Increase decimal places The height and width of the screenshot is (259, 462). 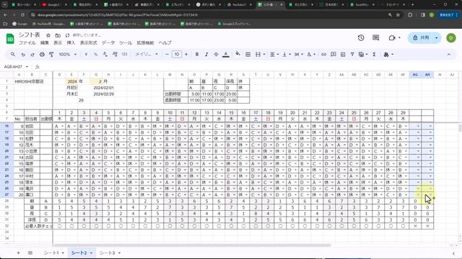115,55
